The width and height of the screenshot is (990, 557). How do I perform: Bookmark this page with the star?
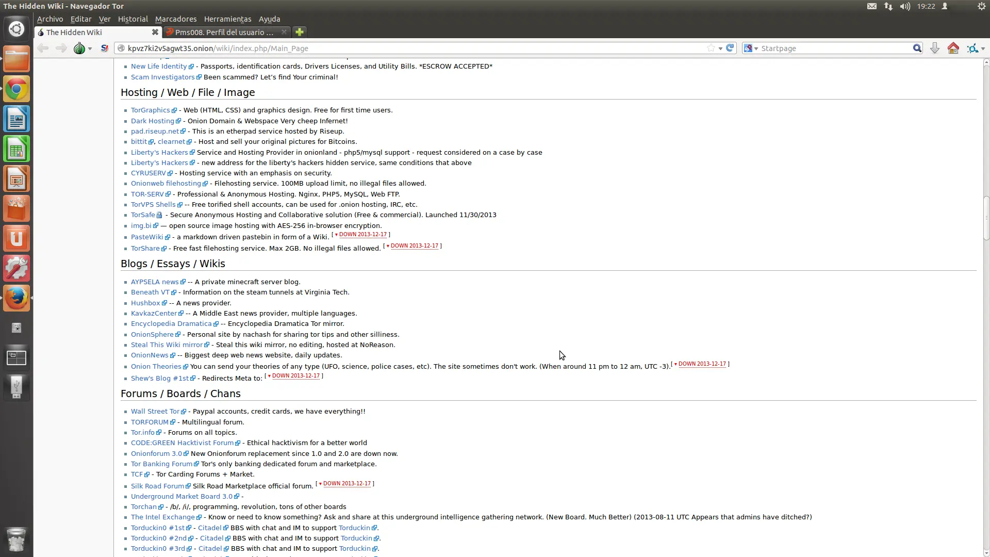click(x=711, y=48)
